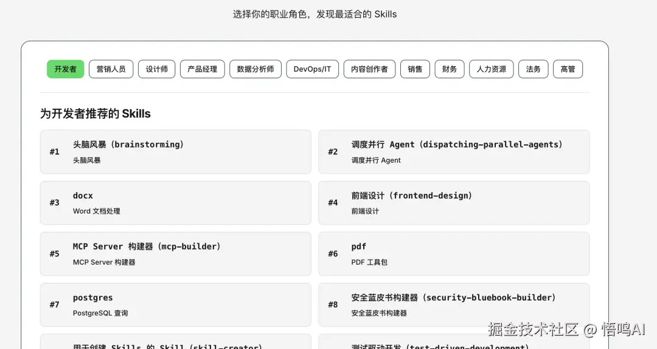The height and width of the screenshot is (349, 657).
Task: Select the 数据分析师 tab
Action: (255, 69)
